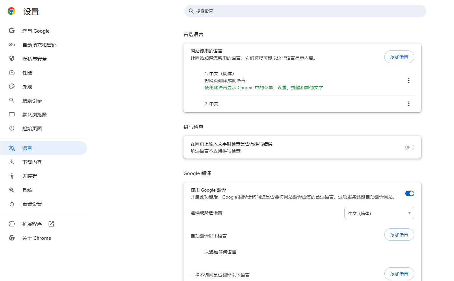Go to 自动填充和密码 section
This screenshot has width=454, height=281.
[44, 45]
